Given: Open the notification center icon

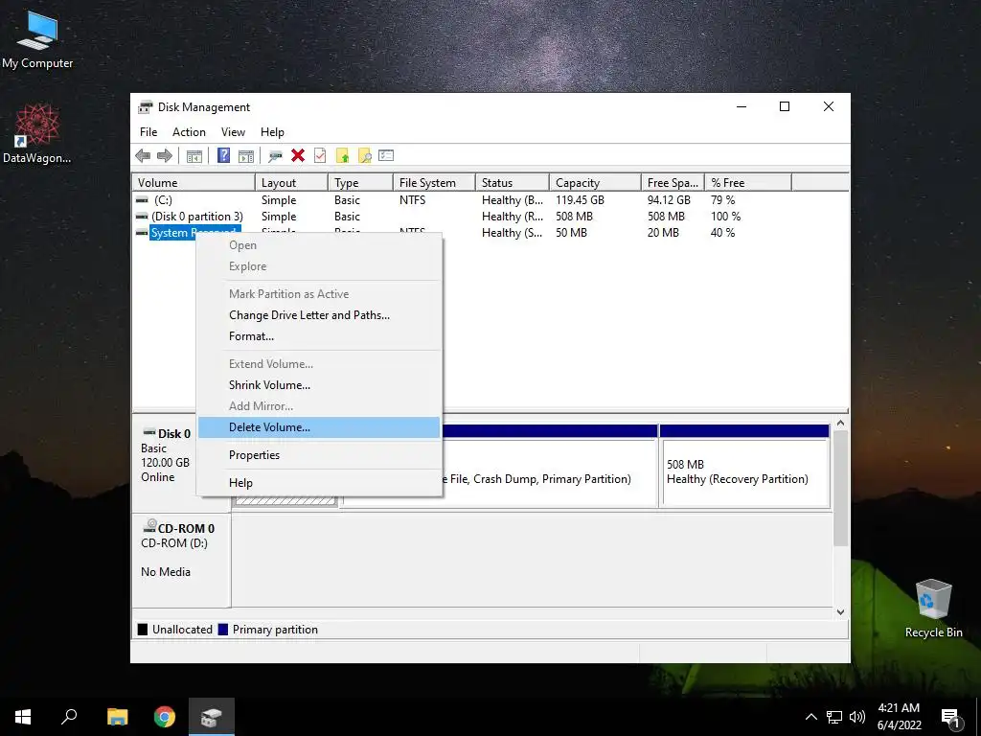Looking at the screenshot, I should 951,718.
